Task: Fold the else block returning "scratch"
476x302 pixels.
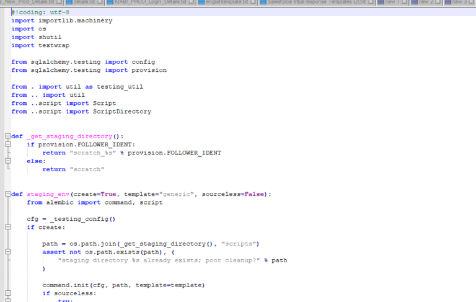Action: (x=8, y=161)
